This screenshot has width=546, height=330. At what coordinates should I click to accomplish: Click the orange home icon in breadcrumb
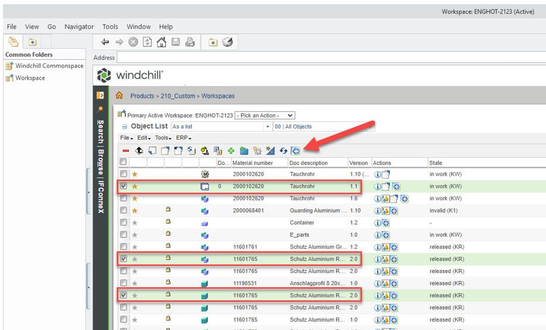[119, 96]
